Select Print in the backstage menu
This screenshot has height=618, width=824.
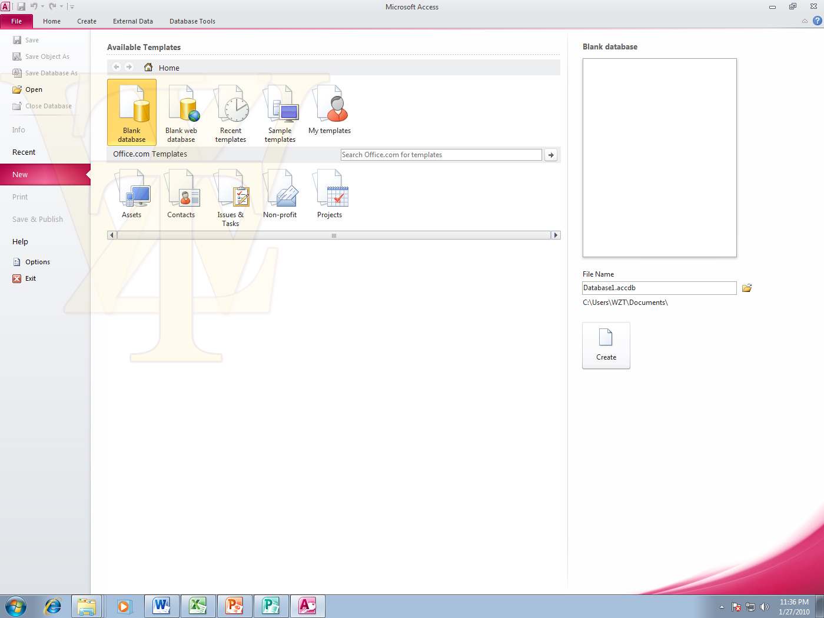click(45, 197)
